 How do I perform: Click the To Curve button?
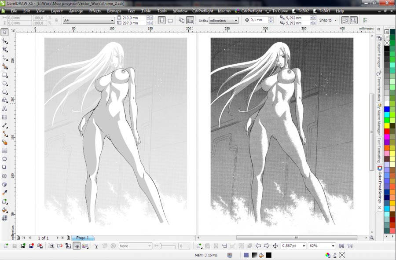click(x=277, y=11)
